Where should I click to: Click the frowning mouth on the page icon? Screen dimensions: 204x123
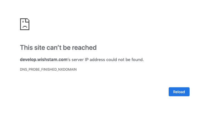pyautogui.click(x=25, y=27)
